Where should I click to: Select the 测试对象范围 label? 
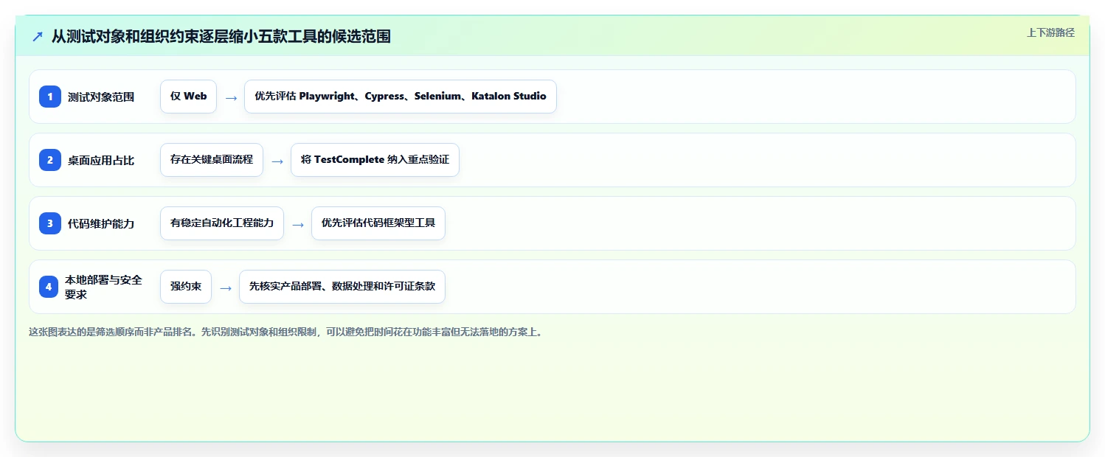(101, 97)
